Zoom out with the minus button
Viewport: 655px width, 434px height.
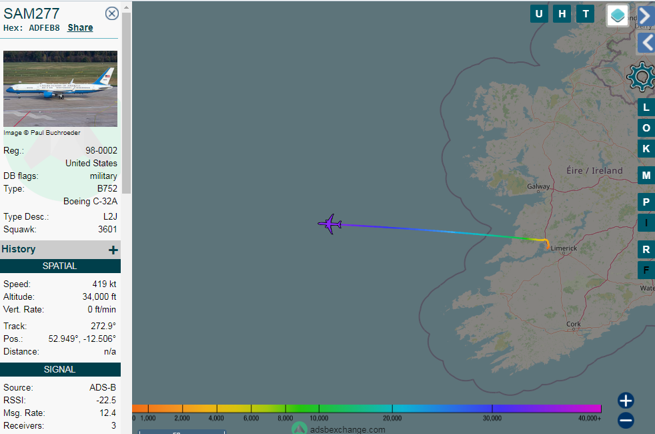click(x=626, y=420)
